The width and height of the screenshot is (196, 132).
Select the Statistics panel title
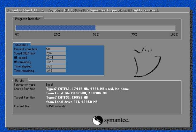tap(22, 45)
